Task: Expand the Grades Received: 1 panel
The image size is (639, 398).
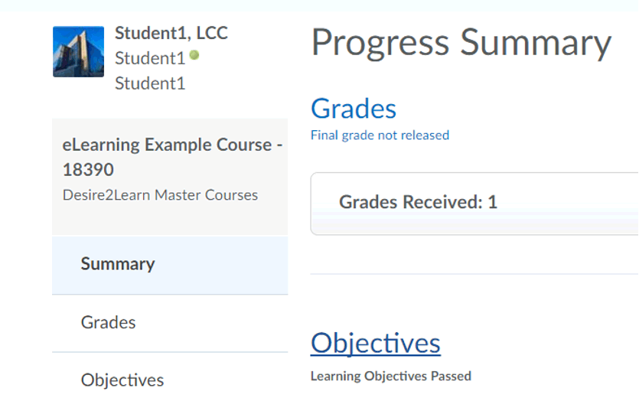Action: [x=418, y=202]
